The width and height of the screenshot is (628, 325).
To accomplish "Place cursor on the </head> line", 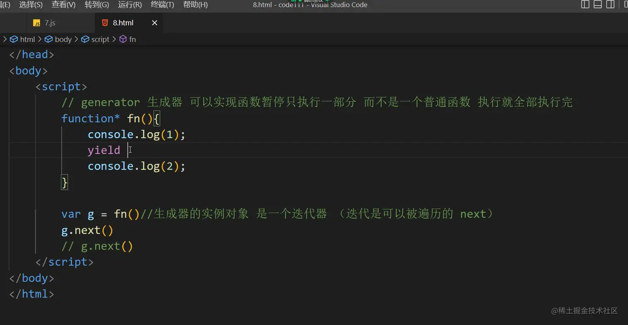I will [x=32, y=54].
